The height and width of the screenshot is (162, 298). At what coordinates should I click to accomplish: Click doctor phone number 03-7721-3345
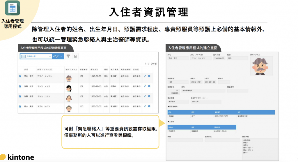(220, 131)
